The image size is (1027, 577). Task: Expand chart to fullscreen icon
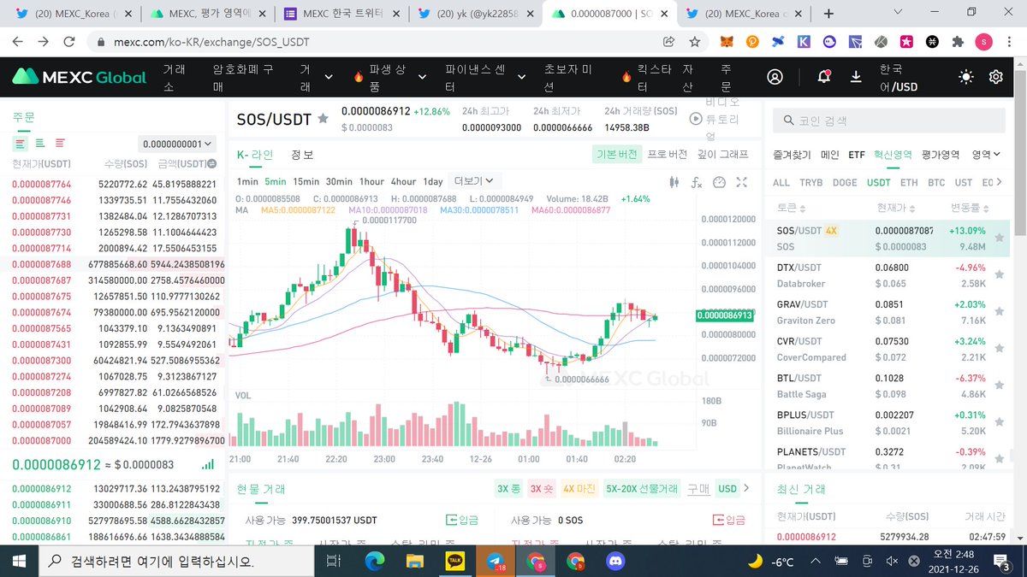pyautogui.click(x=741, y=181)
